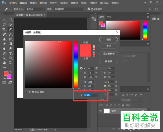Image resolution: width=163 pixels, height=132 pixels.
Task: Click the hue slider in Color Picker
Action: tap(76, 64)
